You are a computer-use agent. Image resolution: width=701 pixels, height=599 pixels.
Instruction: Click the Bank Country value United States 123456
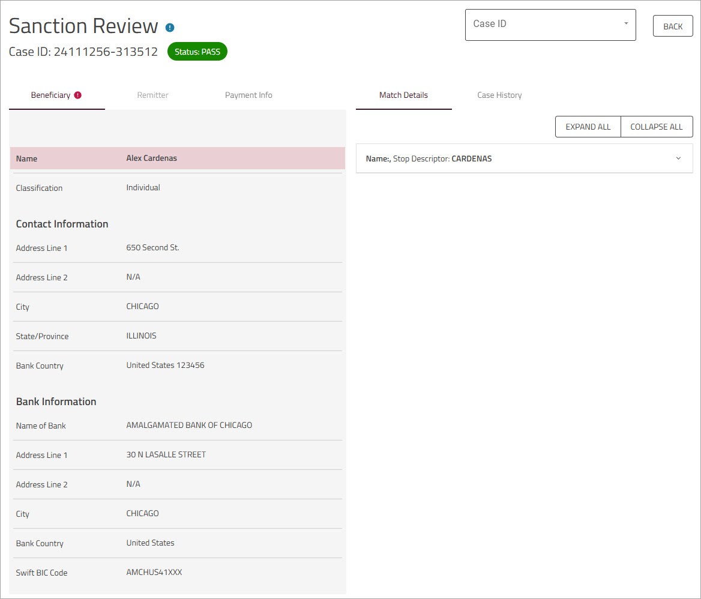[165, 365]
